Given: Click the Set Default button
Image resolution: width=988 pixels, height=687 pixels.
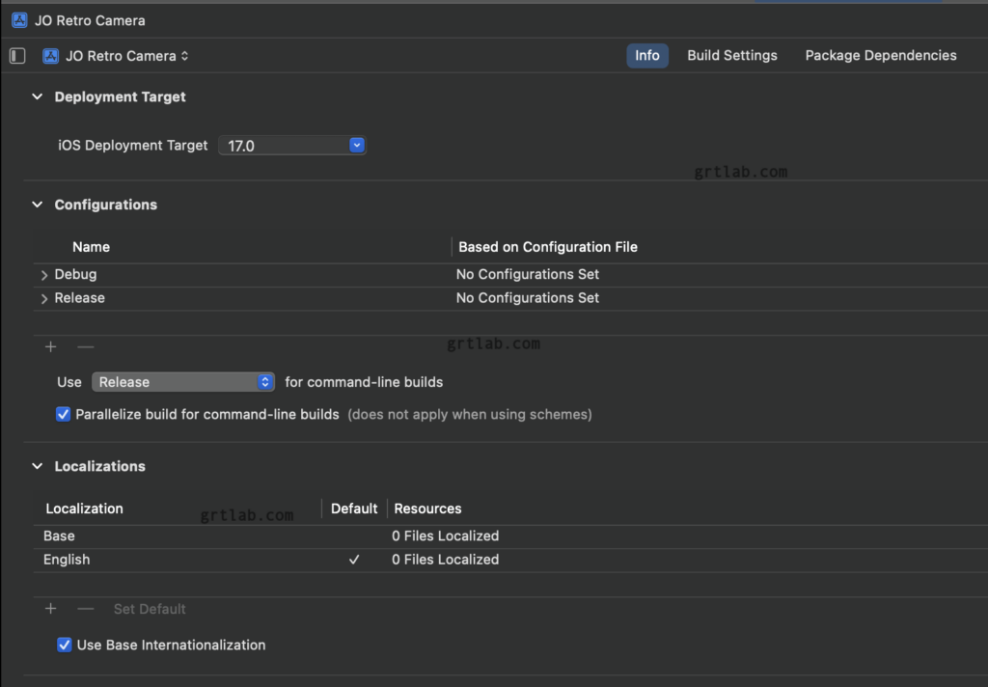Looking at the screenshot, I should [150, 609].
